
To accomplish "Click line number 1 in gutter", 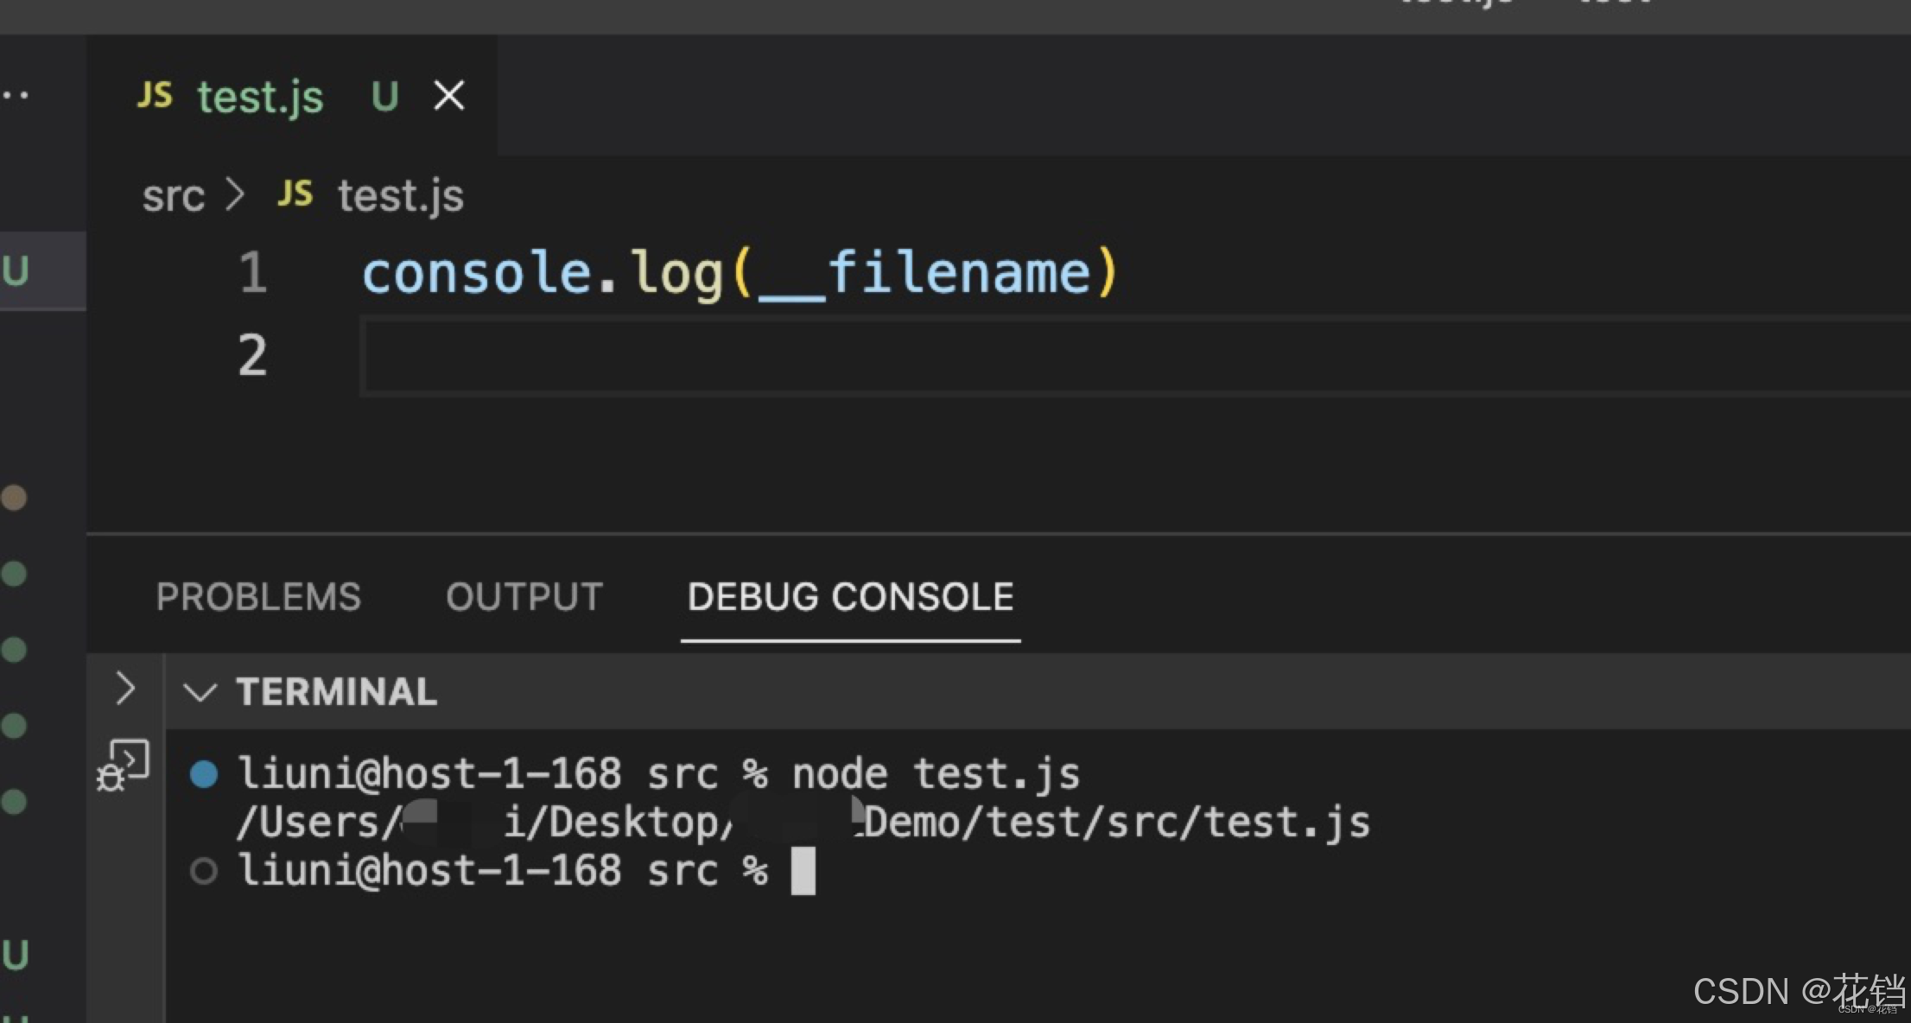I will [252, 273].
